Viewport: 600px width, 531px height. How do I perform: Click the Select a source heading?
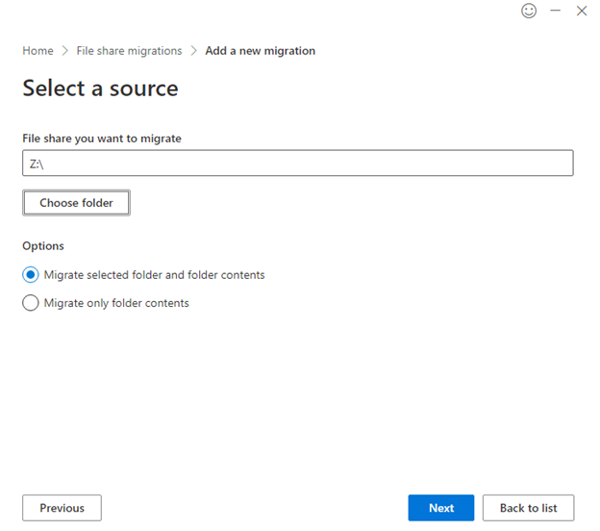point(100,88)
